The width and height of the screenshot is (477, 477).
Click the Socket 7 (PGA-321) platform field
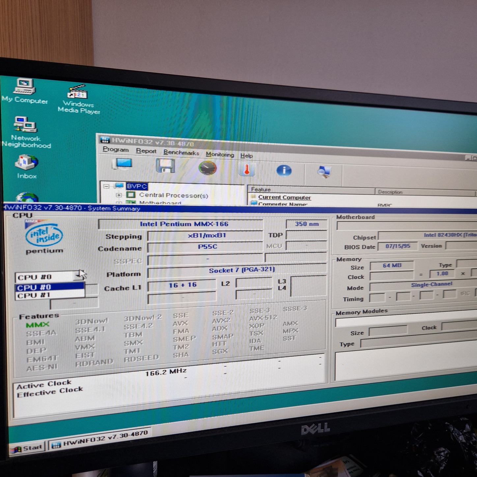point(237,270)
